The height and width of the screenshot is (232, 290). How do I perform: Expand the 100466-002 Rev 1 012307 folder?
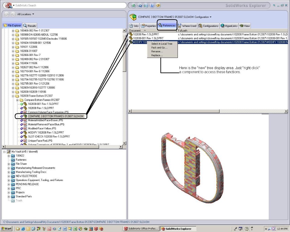pyautogui.click(x=13, y=31)
